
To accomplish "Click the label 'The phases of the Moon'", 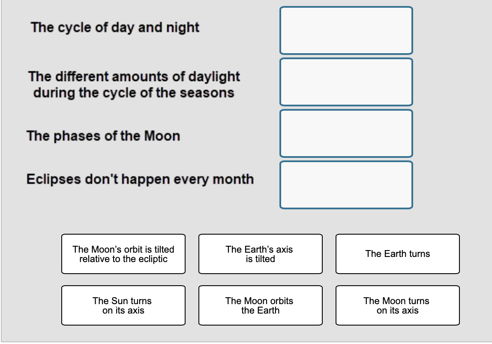I will pos(103,136).
